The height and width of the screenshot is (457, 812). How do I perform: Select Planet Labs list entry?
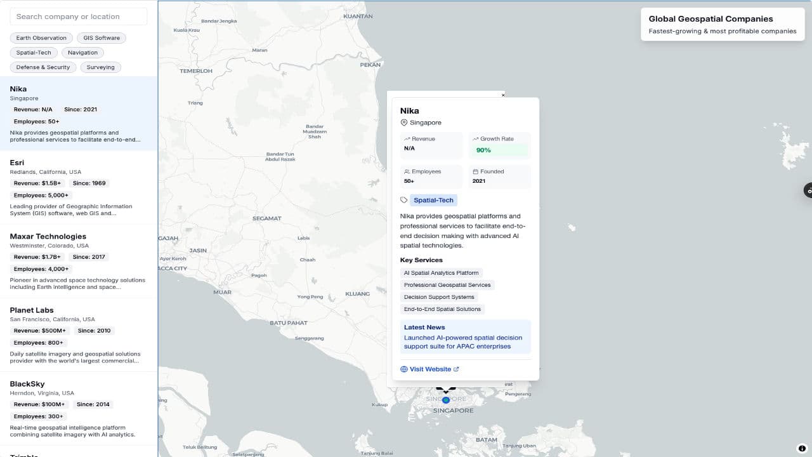pyautogui.click(x=79, y=334)
